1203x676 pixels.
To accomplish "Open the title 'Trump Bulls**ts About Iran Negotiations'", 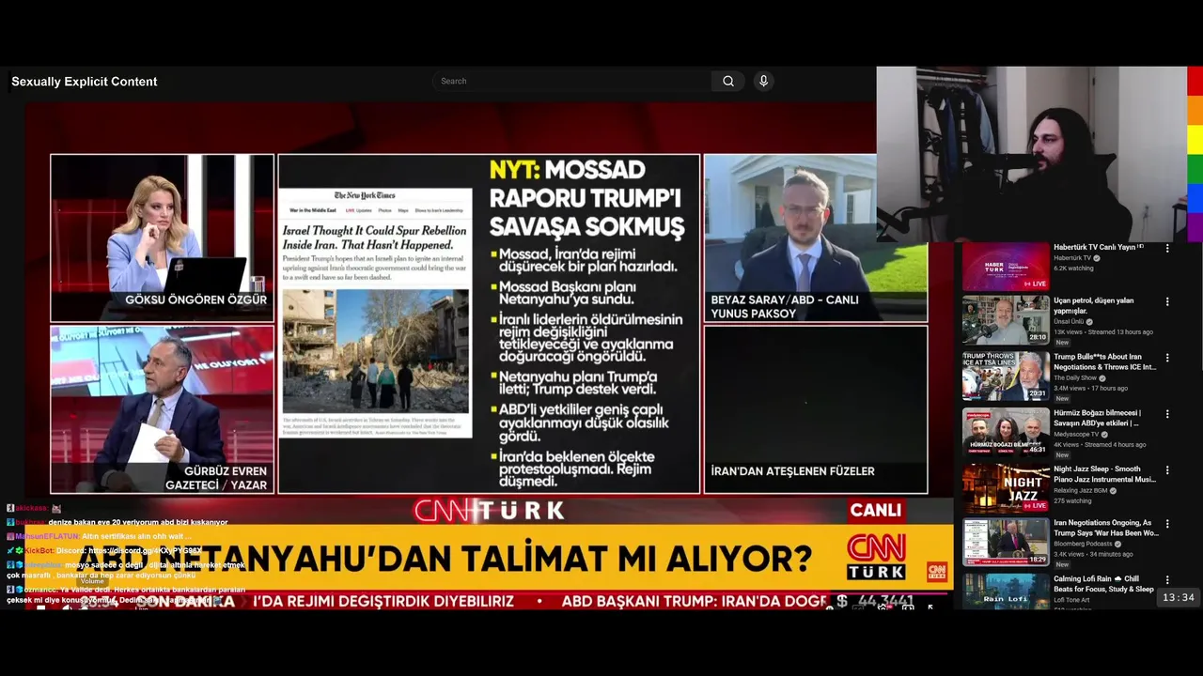I will coord(1105,361).
